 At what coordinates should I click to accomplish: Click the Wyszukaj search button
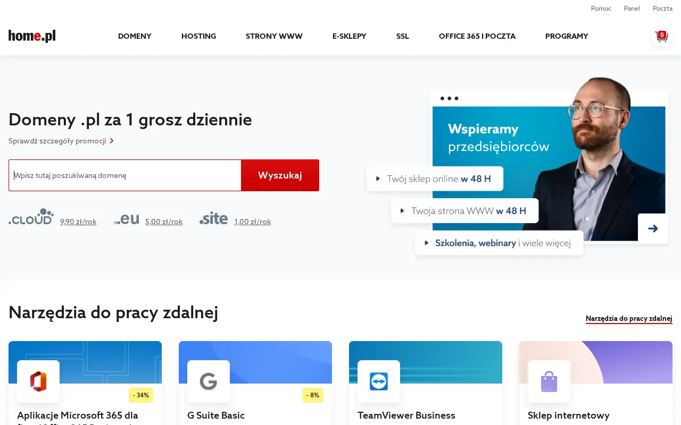click(280, 175)
